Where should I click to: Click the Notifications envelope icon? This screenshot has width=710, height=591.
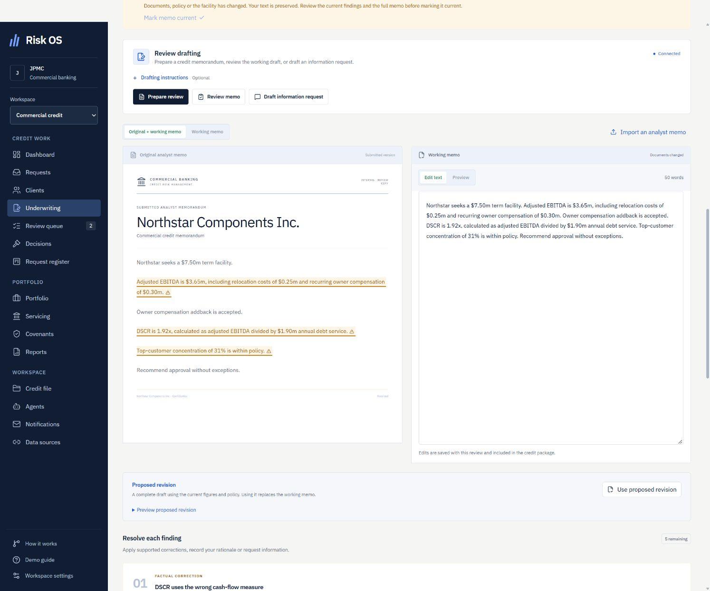coord(17,424)
